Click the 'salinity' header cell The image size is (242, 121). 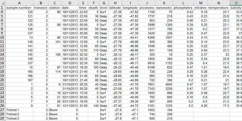click(x=236, y=7)
